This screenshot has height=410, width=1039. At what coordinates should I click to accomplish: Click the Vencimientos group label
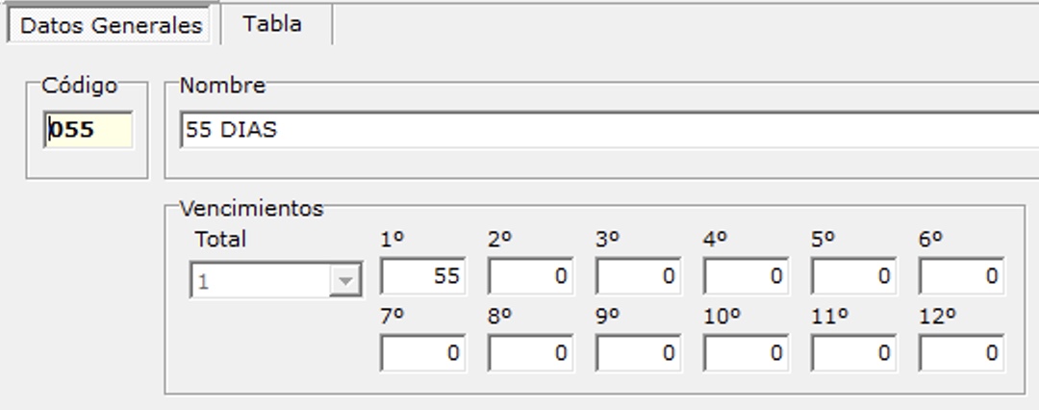pos(251,209)
